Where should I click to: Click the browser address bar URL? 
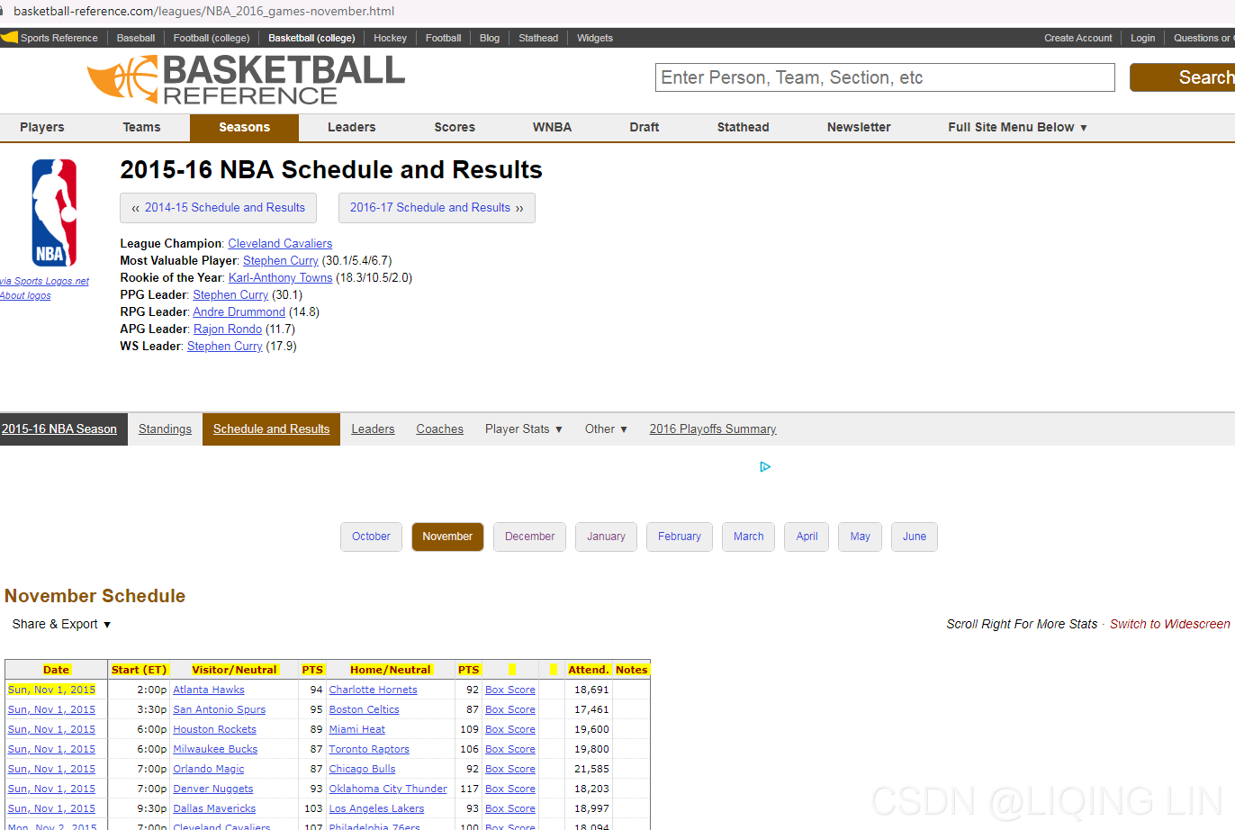[x=203, y=11]
